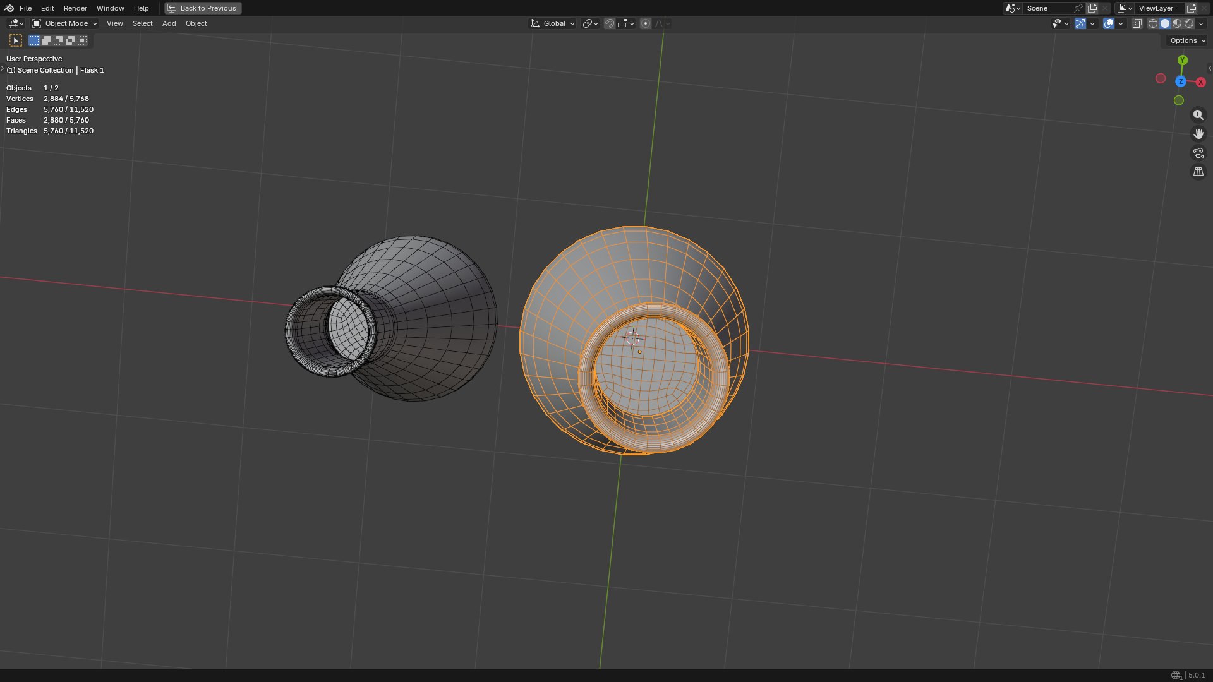Click the Back to Previous button
This screenshot has width=1213, height=682.
pos(203,8)
